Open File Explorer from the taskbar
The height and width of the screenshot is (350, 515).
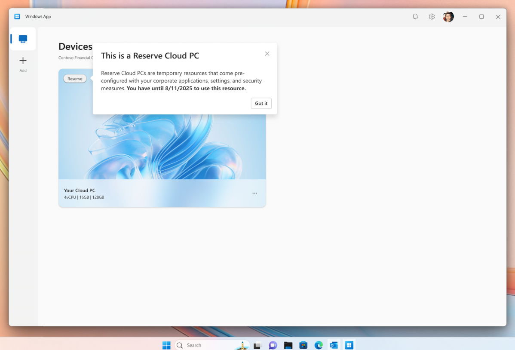[288, 345]
